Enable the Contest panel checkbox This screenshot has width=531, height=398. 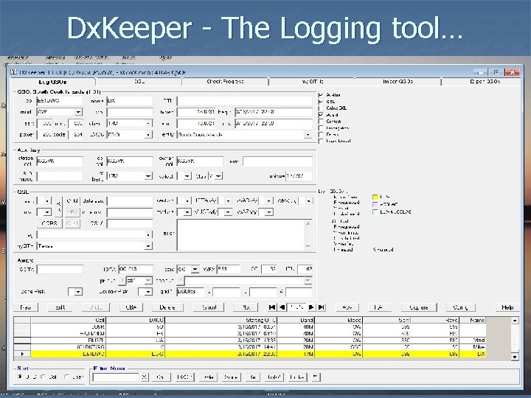pyautogui.click(x=320, y=121)
